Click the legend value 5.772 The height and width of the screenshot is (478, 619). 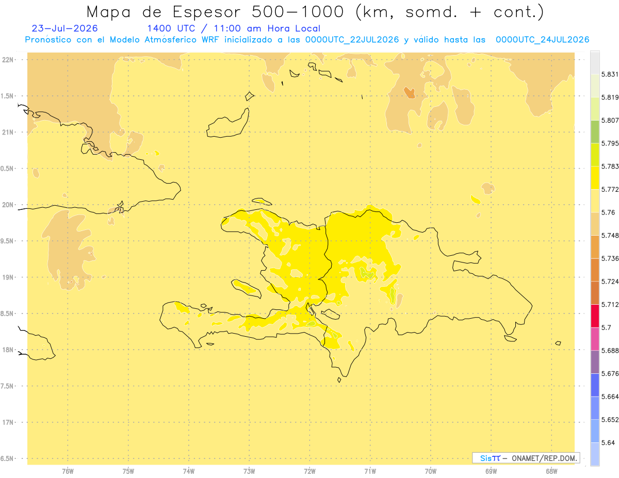pyautogui.click(x=610, y=189)
